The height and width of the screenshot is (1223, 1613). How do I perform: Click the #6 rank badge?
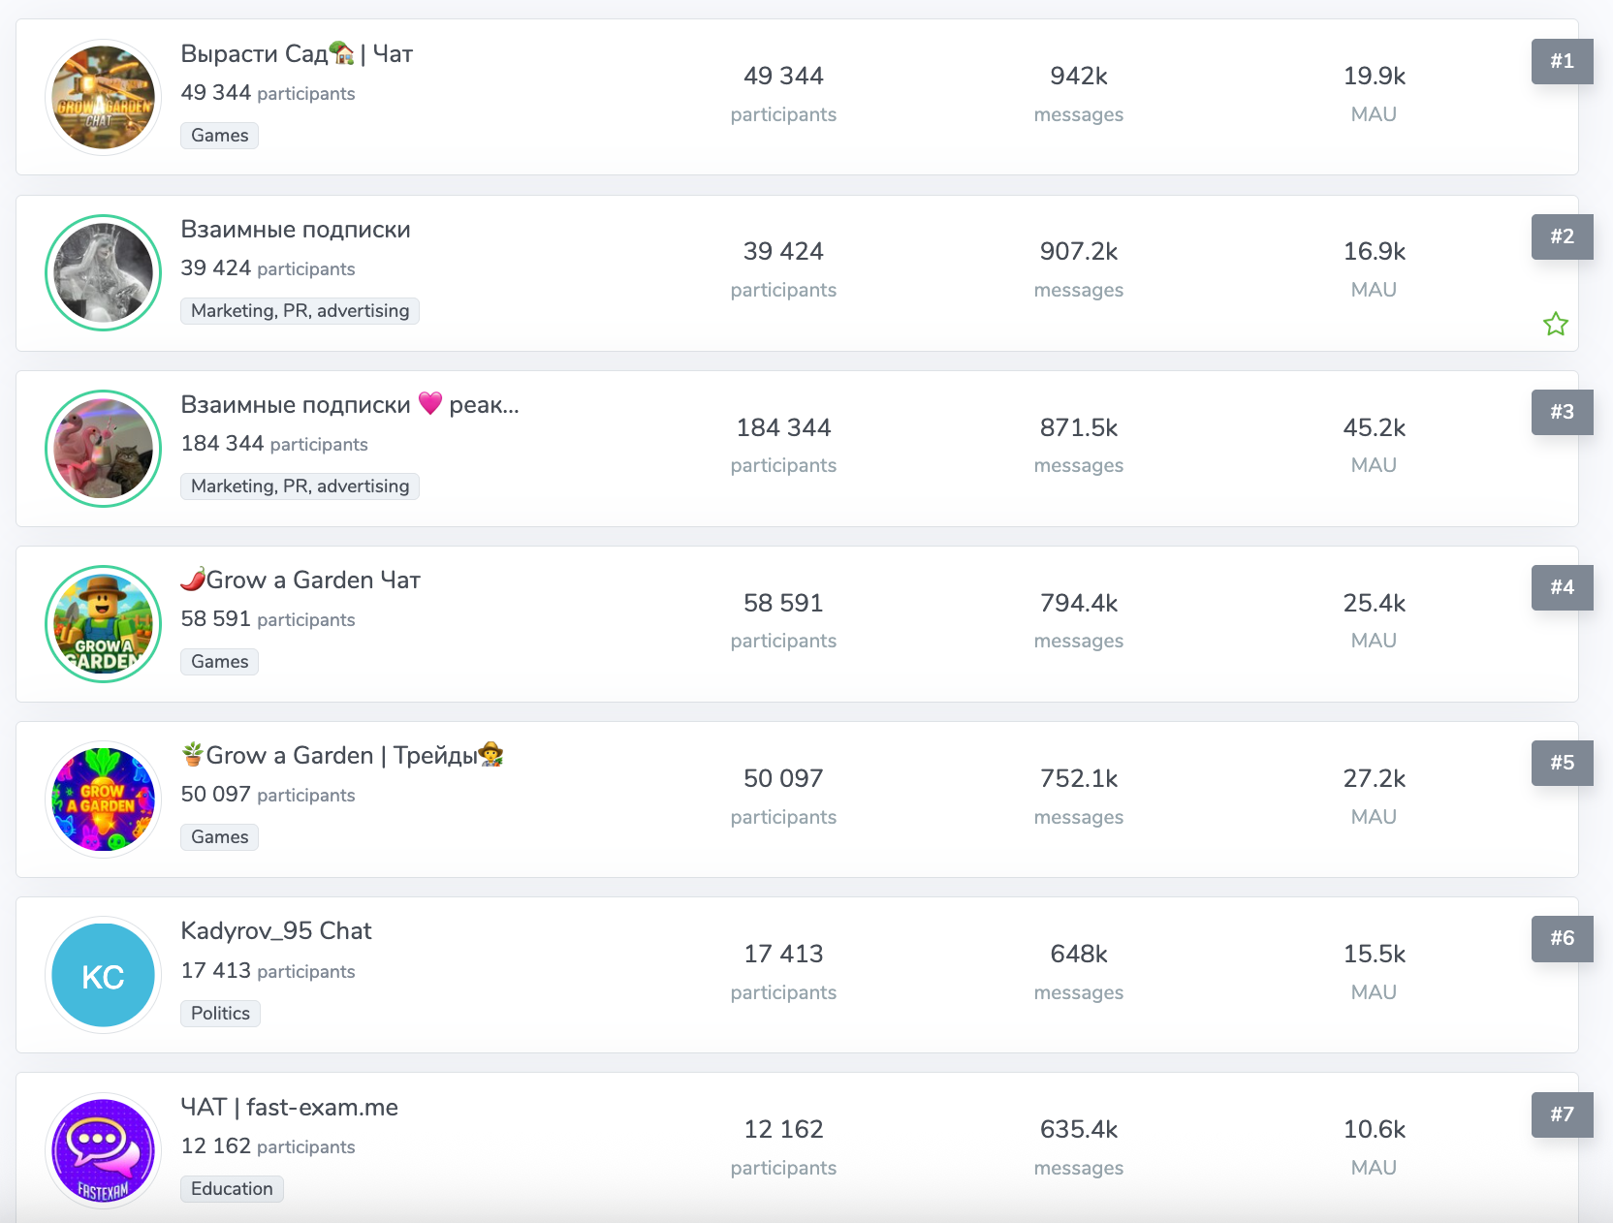click(x=1562, y=938)
